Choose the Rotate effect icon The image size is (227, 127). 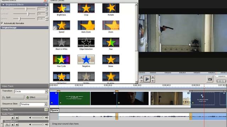pos(111,8)
